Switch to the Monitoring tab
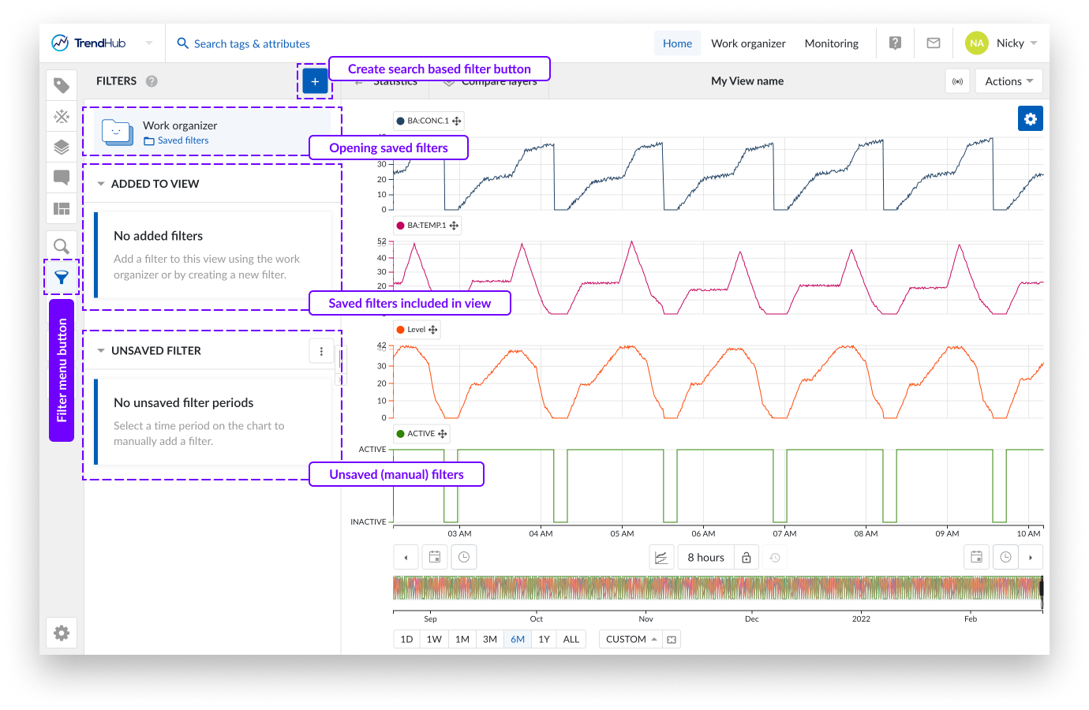1089x710 pixels. click(831, 43)
